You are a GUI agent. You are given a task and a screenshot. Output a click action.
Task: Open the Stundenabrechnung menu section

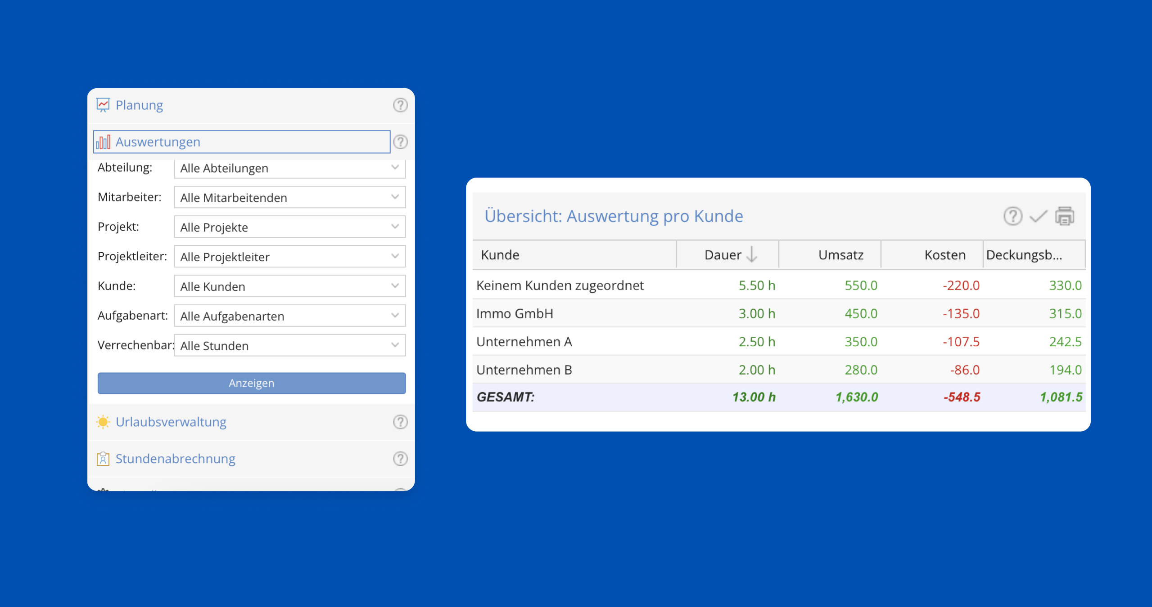coord(176,459)
